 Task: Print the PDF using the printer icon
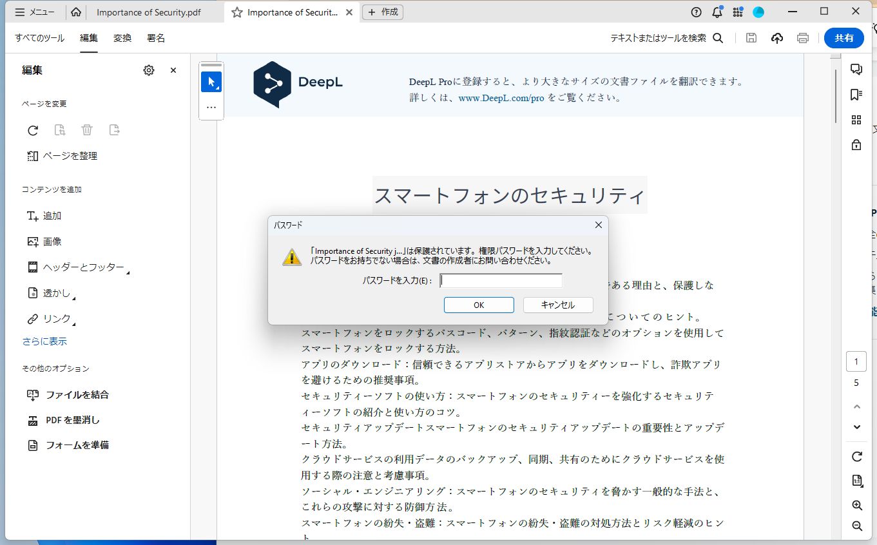[x=802, y=38]
